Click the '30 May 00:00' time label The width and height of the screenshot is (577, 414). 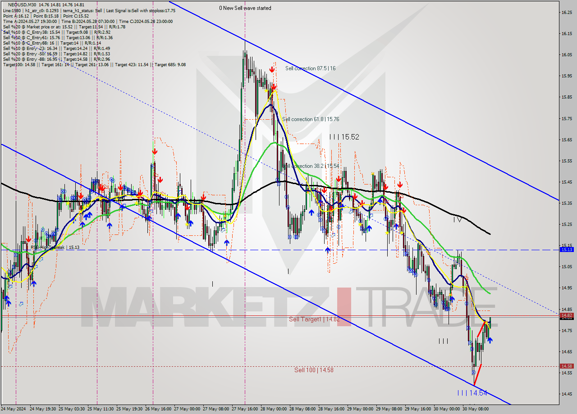pyautogui.click(x=446, y=409)
